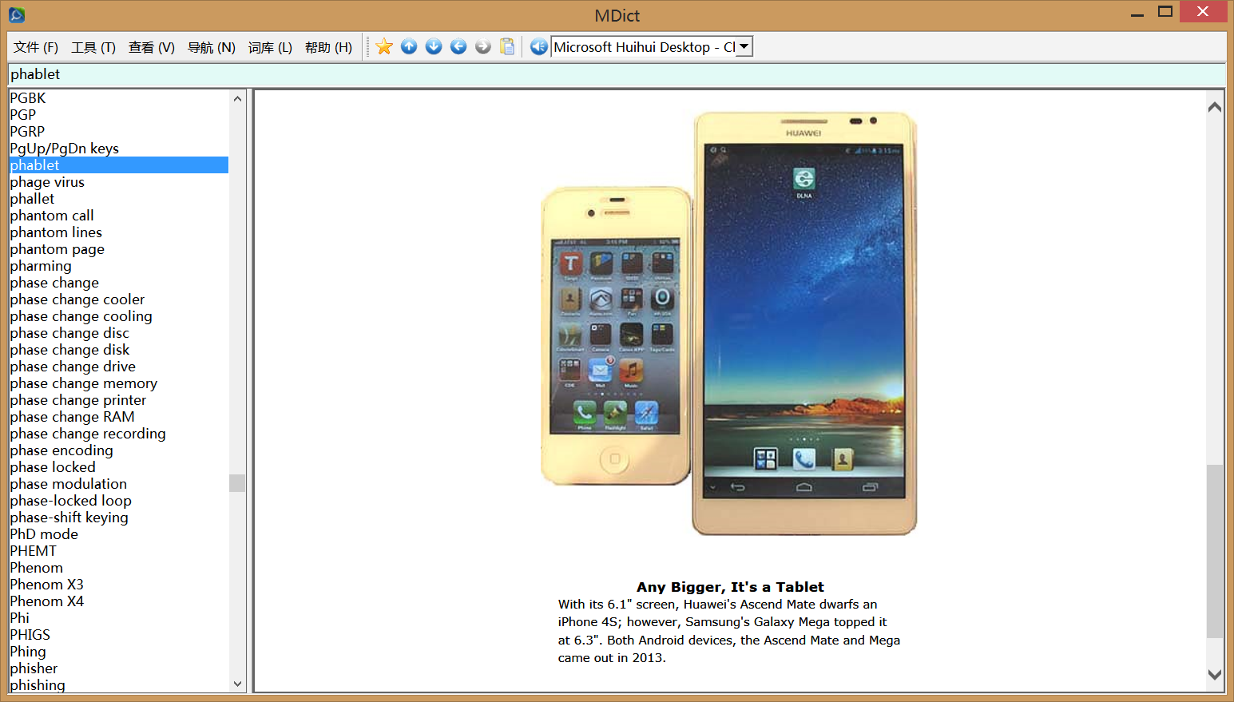Select 'phase change cooling' entry

81,316
